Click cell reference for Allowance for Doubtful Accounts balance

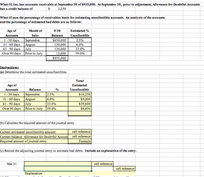(80, 136)
